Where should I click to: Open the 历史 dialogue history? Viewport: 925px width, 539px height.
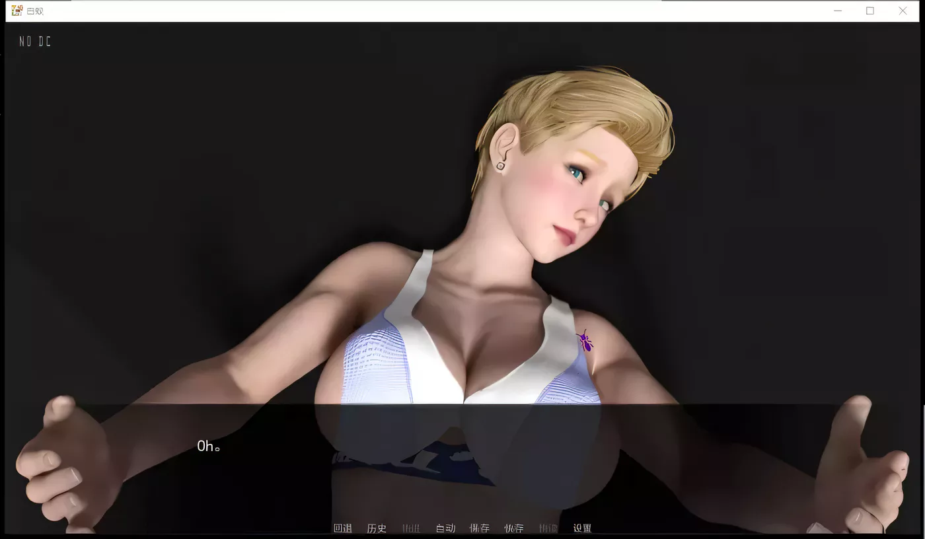[x=377, y=528]
